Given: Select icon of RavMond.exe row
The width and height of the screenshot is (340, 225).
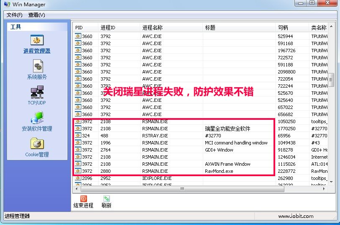Looking at the screenshot, I should (78, 171).
